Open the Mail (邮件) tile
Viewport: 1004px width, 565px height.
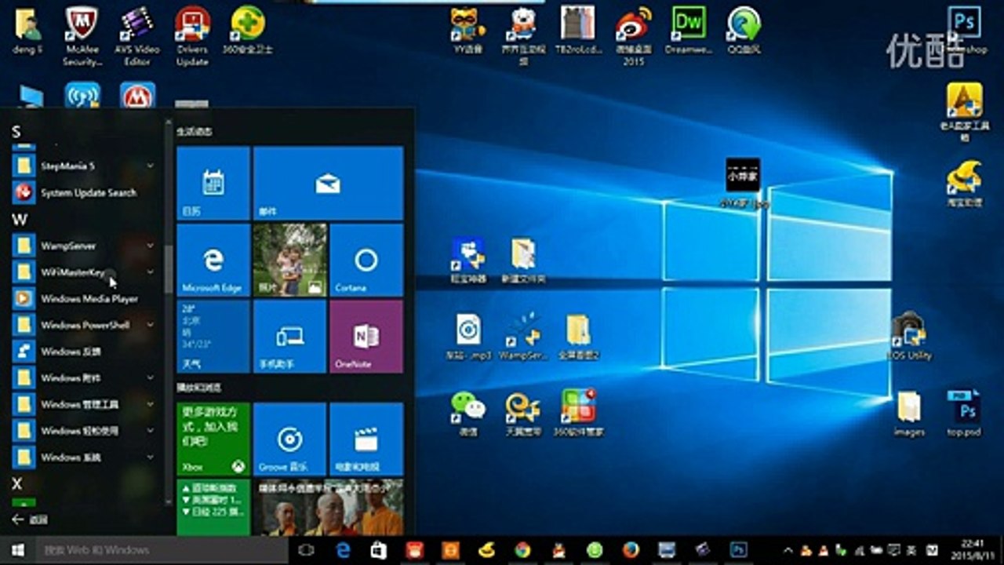tap(328, 183)
